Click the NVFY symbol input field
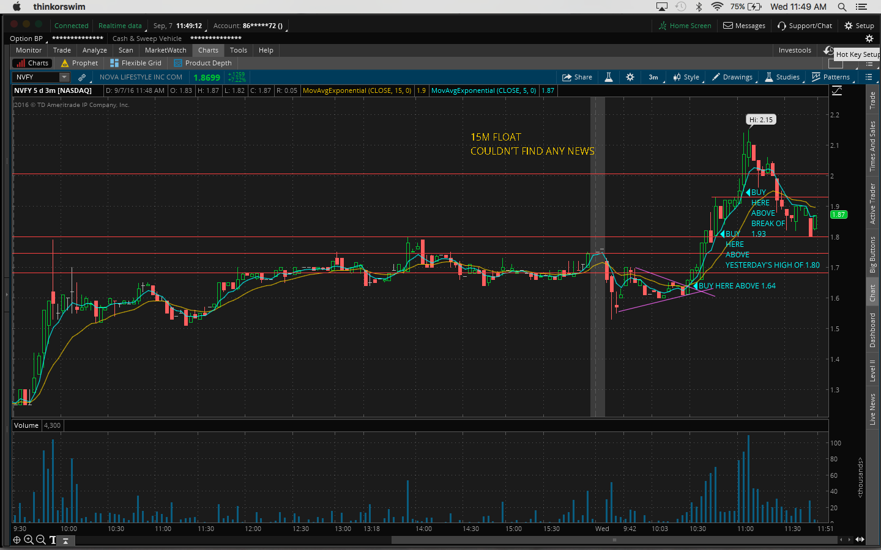Viewport: 881px width, 550px height. pos(36,77)
